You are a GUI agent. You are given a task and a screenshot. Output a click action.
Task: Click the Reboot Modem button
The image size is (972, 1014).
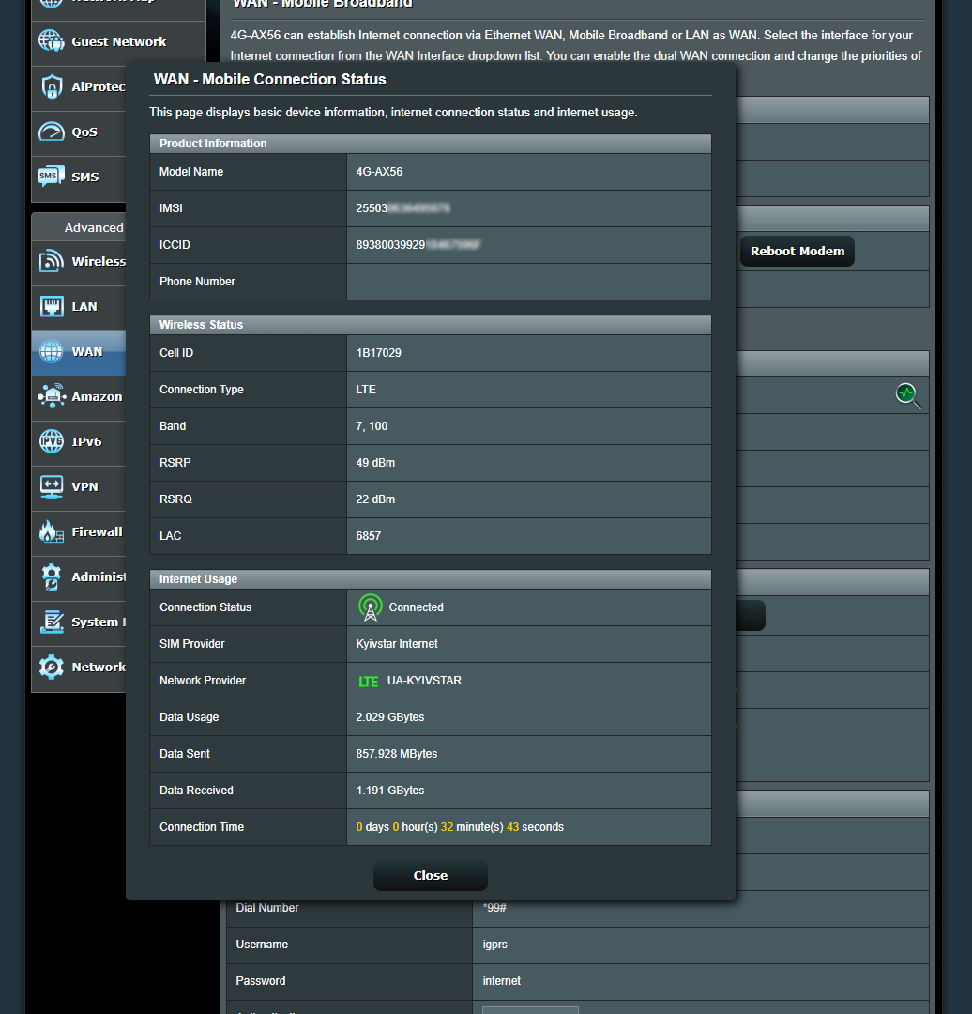coord(797,252)
